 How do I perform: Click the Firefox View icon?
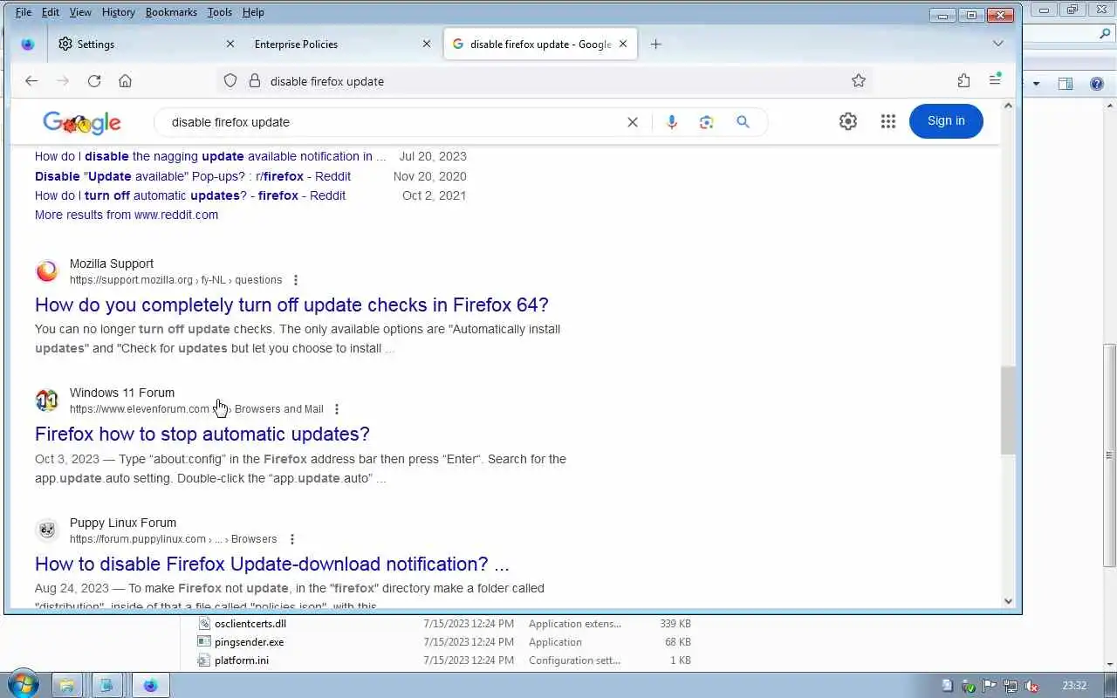tap(28, 44)
